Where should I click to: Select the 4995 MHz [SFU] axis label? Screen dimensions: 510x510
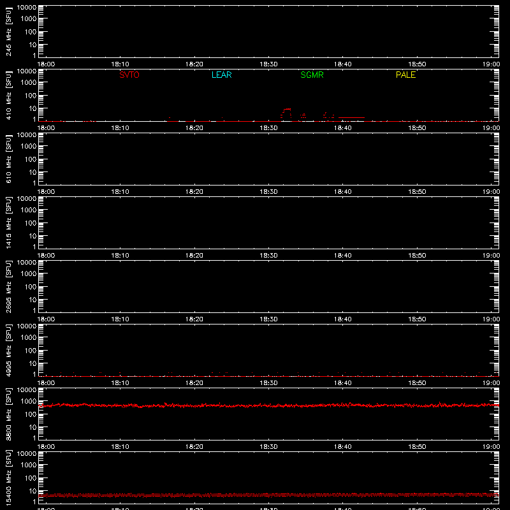pos(8,351)
